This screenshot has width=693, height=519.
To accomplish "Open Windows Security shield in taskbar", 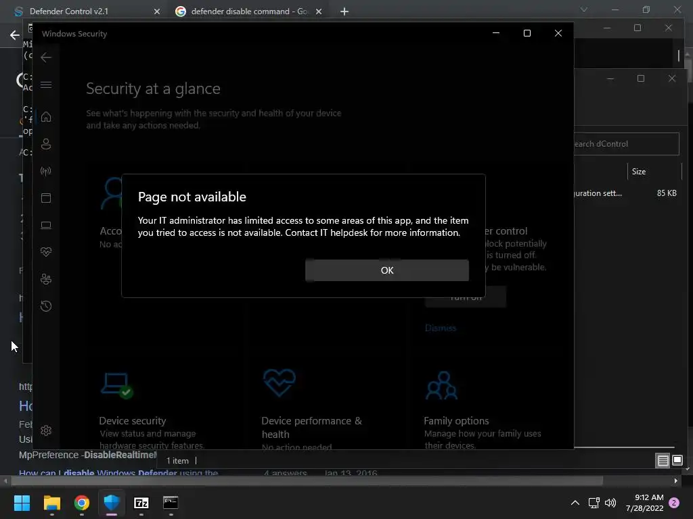I will coord(112,503).
